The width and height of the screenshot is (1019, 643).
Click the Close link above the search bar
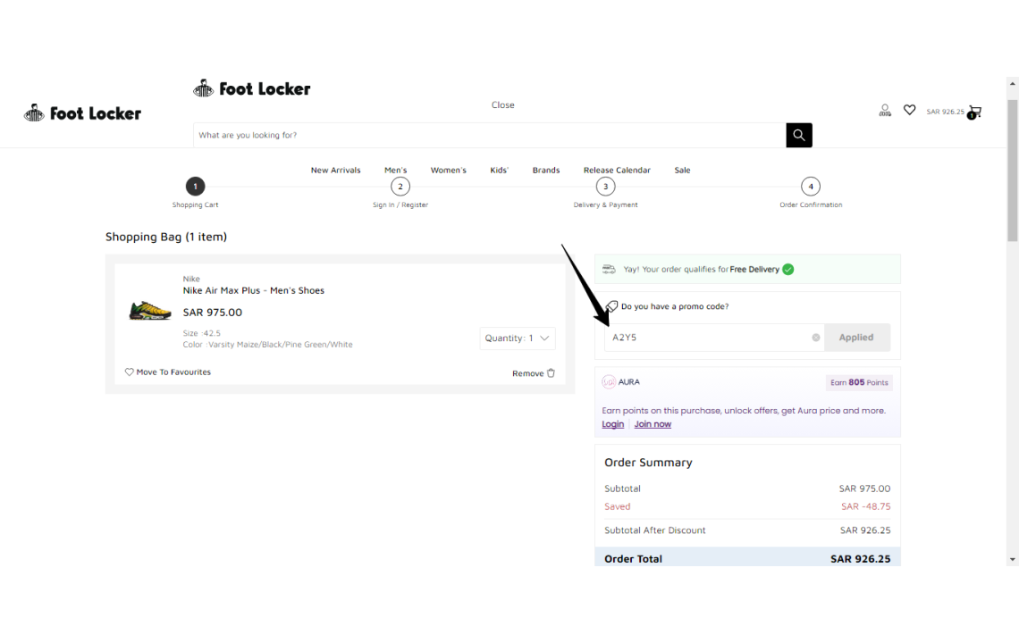click(x=503, y=105)
